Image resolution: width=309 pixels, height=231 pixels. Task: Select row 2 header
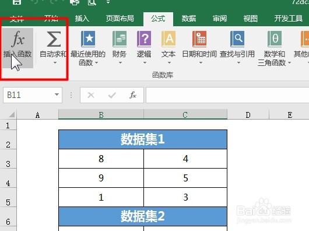click(x=8, y=139)
